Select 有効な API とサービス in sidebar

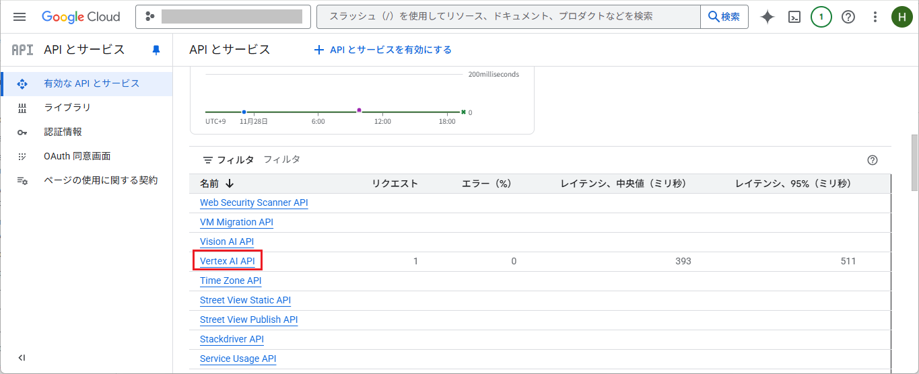coord(86,83)
